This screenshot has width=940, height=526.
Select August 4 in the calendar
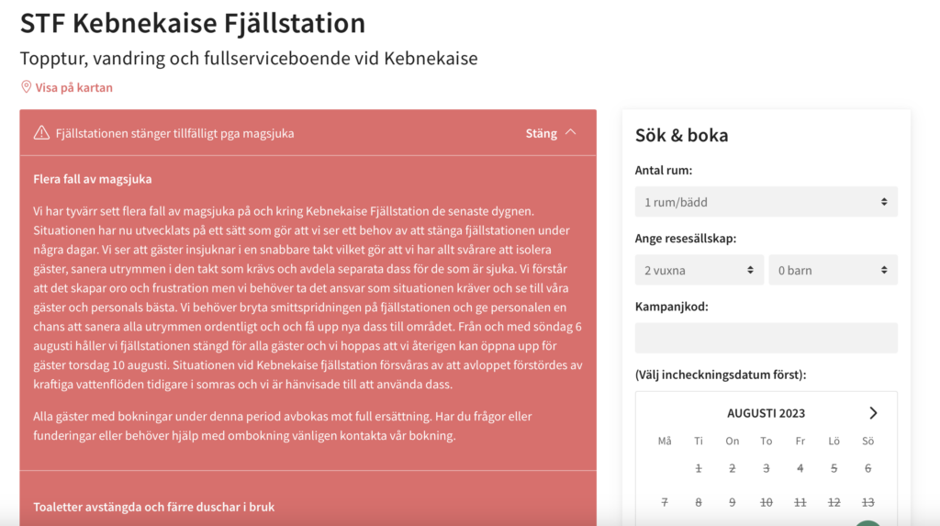click(x=800, y=468)
